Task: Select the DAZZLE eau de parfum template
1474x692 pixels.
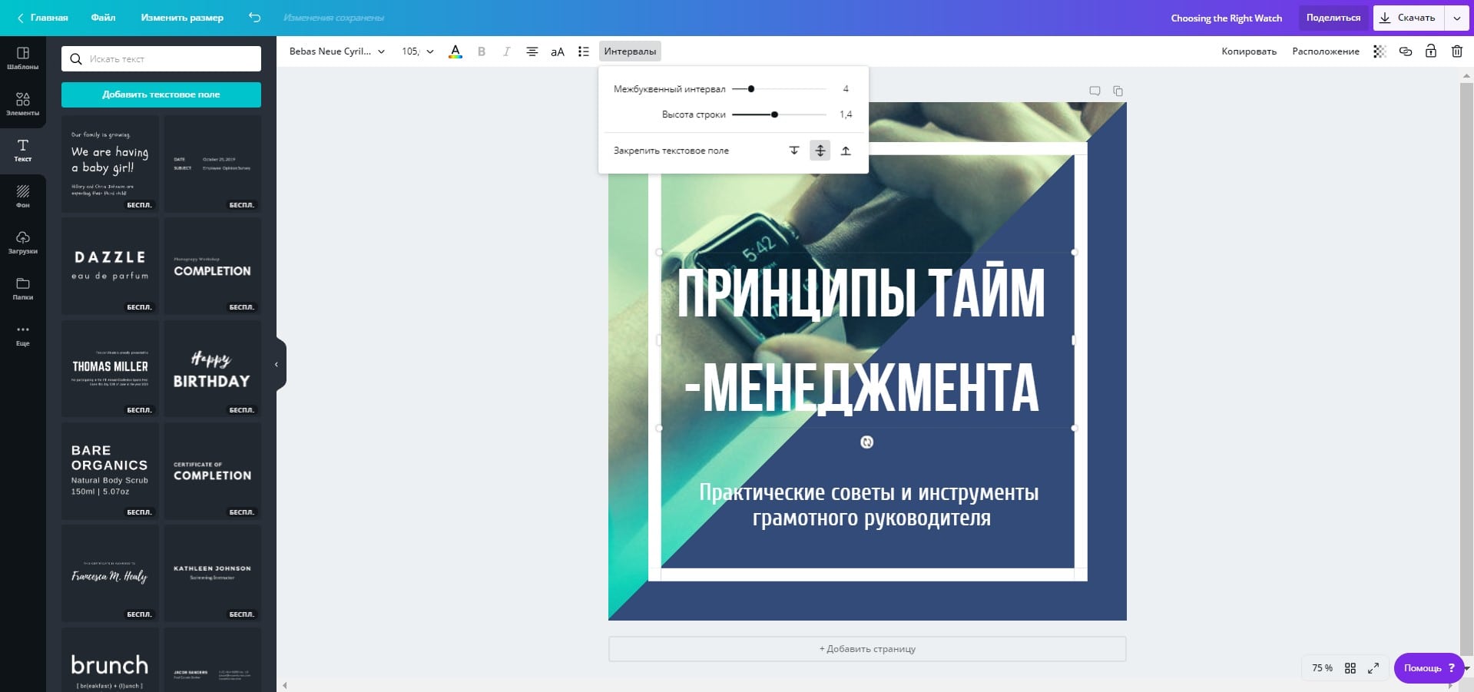Action: click(110, 266)
